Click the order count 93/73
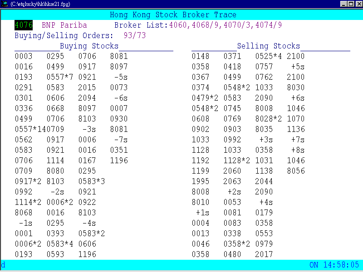This screenshot has width=363, height=272. 134,35
